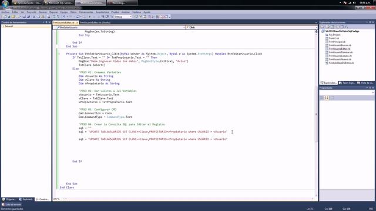Click the 'Cmd.Connection = Conn' code line
Viewport: 376px width, 211px height.
coord(95,113)
